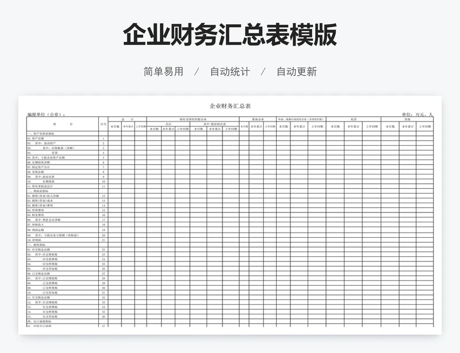Select the '国有及国有控股企业' group header
This screenshot has height=353, width=460.
(x=193, y=119)
